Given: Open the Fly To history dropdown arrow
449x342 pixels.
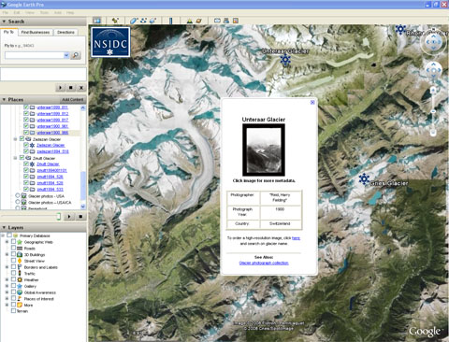Looking at the screenshot, I should click(x=66, y=55).
